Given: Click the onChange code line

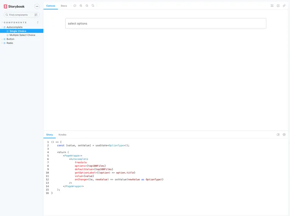Looking at the screenshot, I should 119,180.
